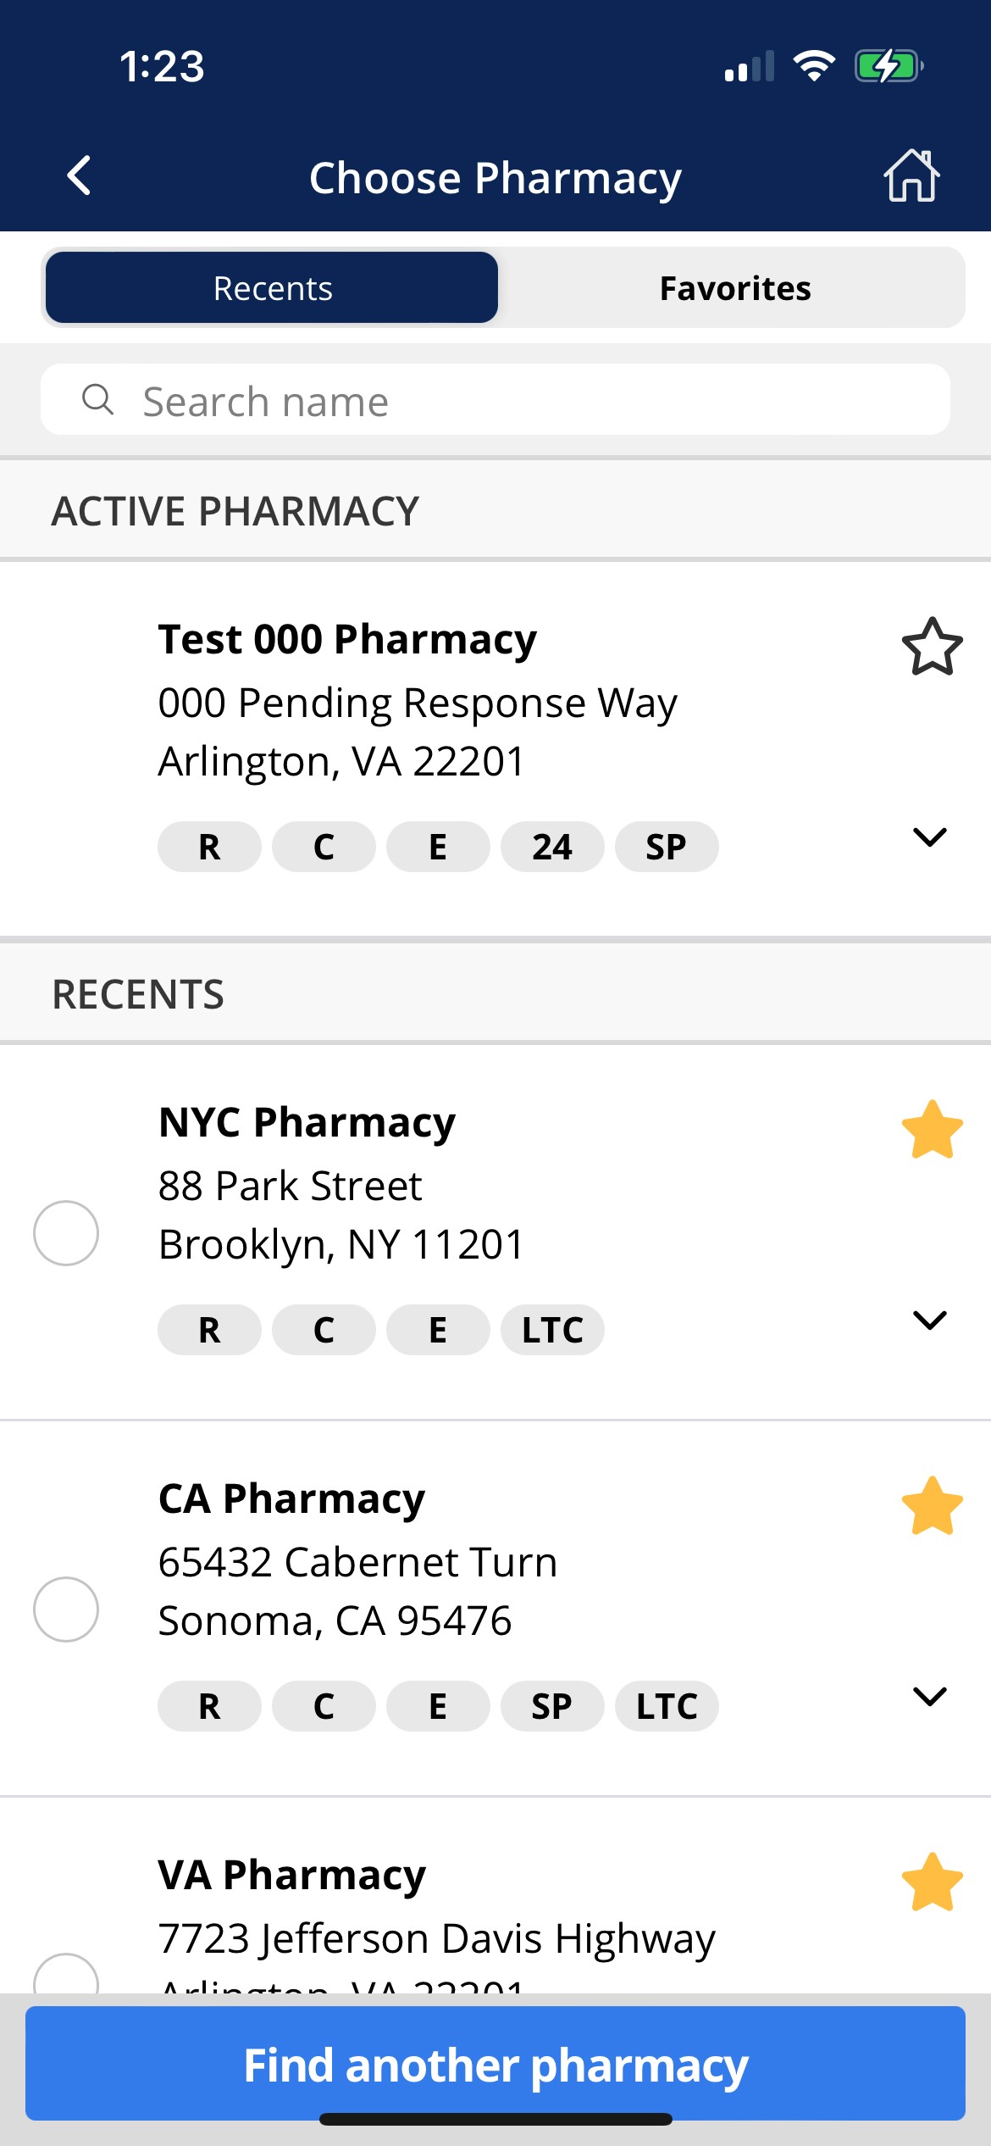Expand NYC Pharmacy details chevron

tap(930, 1320)
